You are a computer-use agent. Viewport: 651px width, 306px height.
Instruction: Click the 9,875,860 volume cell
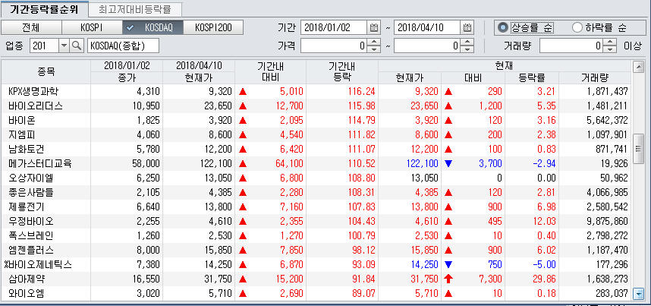608,222
